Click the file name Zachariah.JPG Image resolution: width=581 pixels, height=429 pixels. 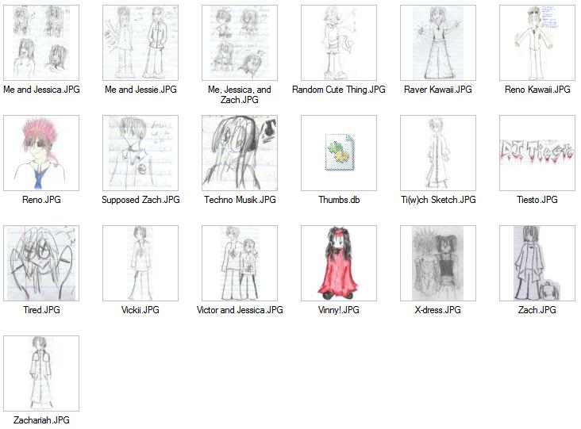41,420
